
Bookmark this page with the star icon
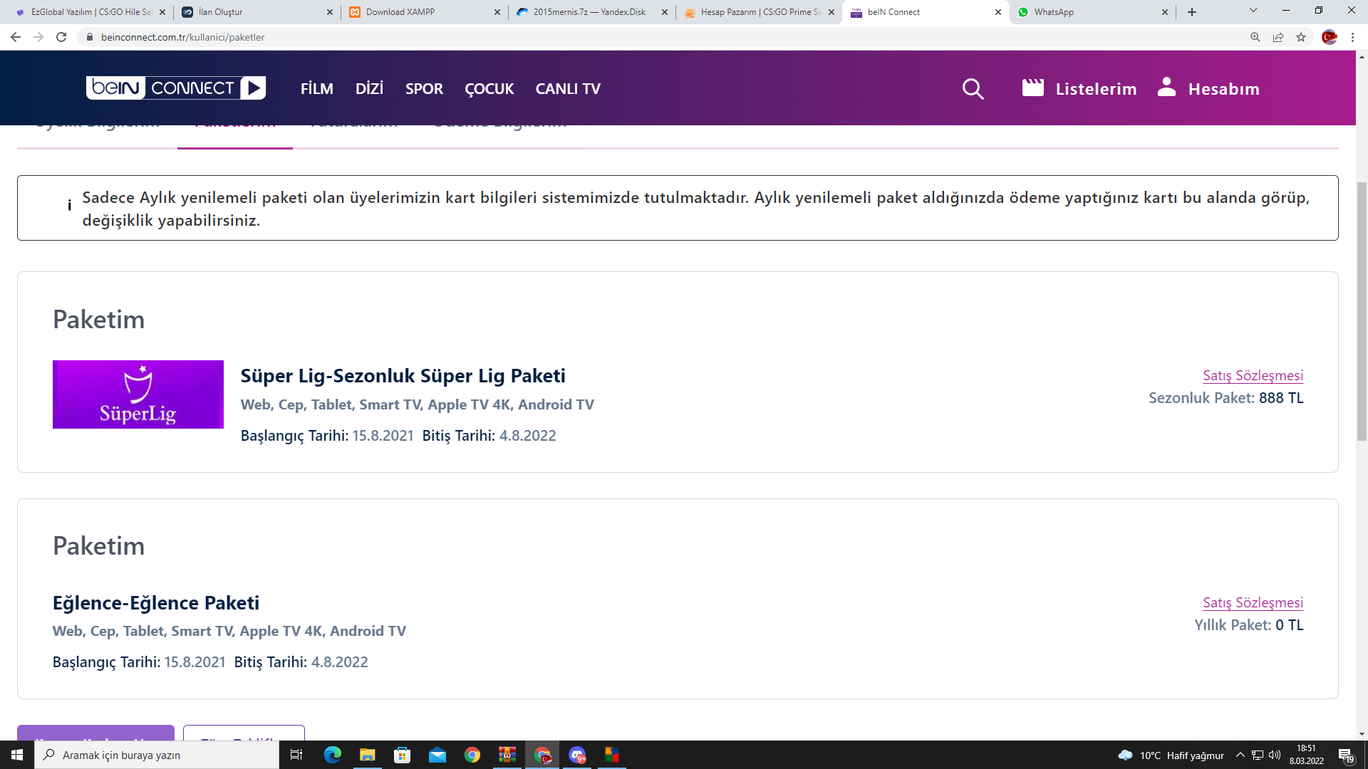(x=1301, y=37)
